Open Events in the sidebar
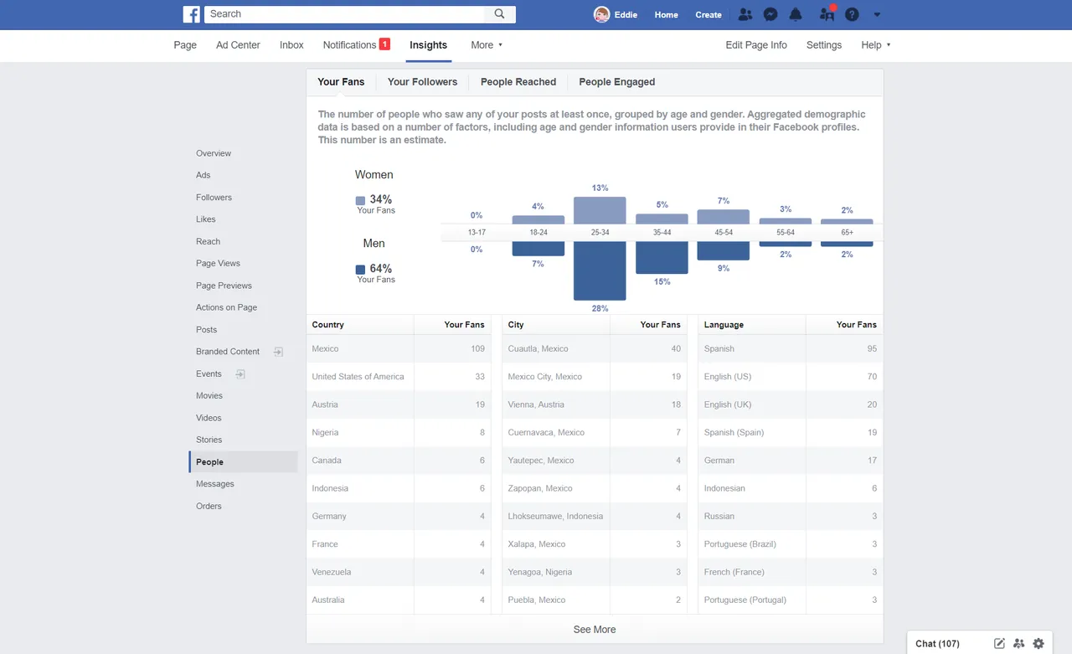 [x=209, y=373]
